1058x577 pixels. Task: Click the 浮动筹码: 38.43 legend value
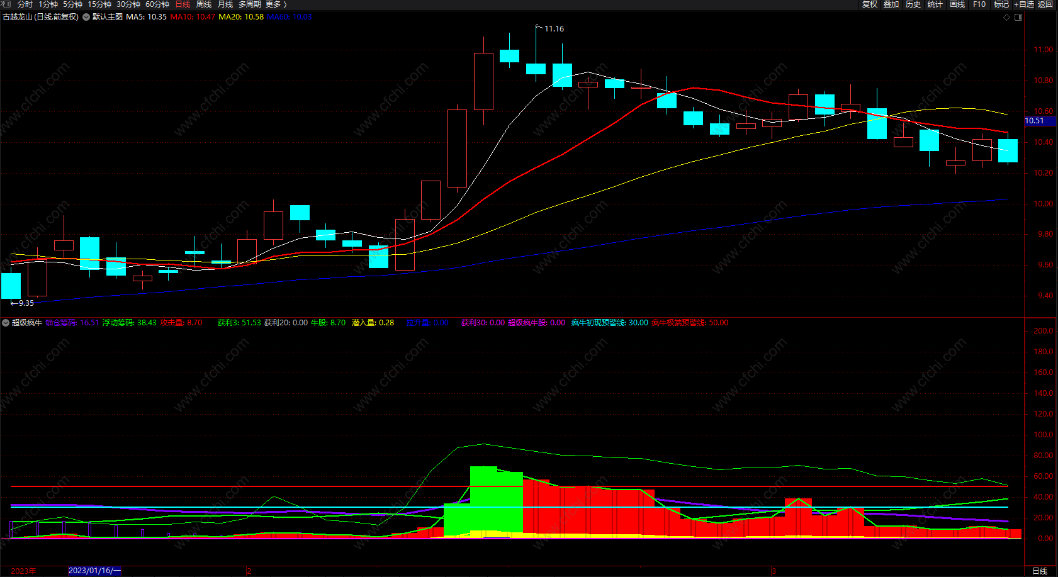click(130, 323)
